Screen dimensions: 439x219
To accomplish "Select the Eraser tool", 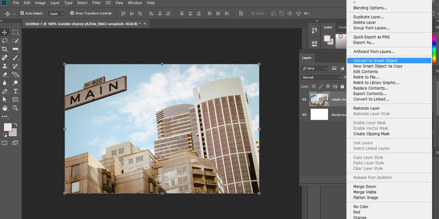I will pos(5,74).
